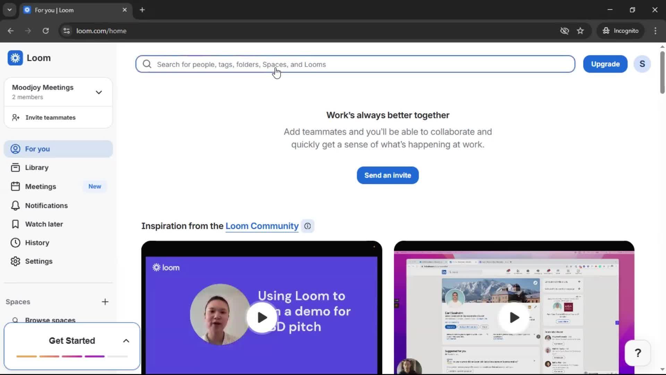Add a new Space with the plus icon
Image resolution: width=666 pixels, height=375 pixels.
pos(105,302)
